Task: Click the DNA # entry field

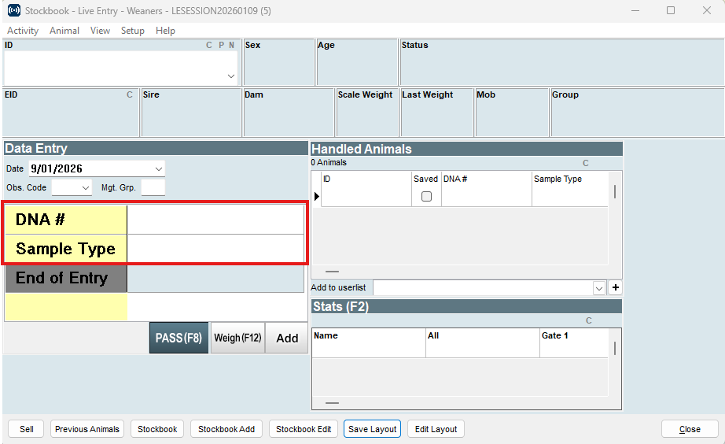Action: [215, 220]
